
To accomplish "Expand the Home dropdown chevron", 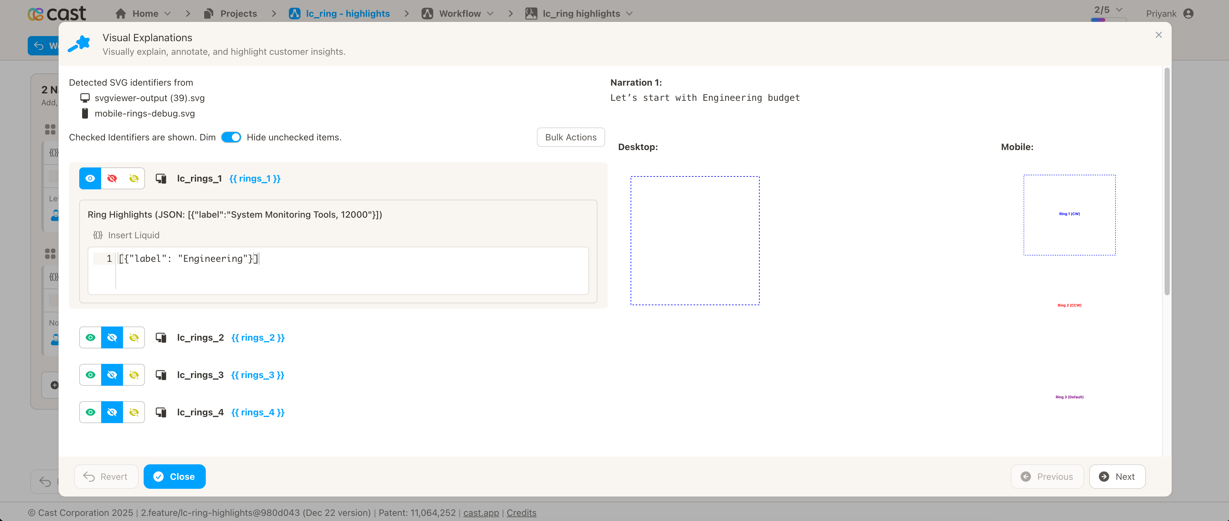I will coord(167,13).
